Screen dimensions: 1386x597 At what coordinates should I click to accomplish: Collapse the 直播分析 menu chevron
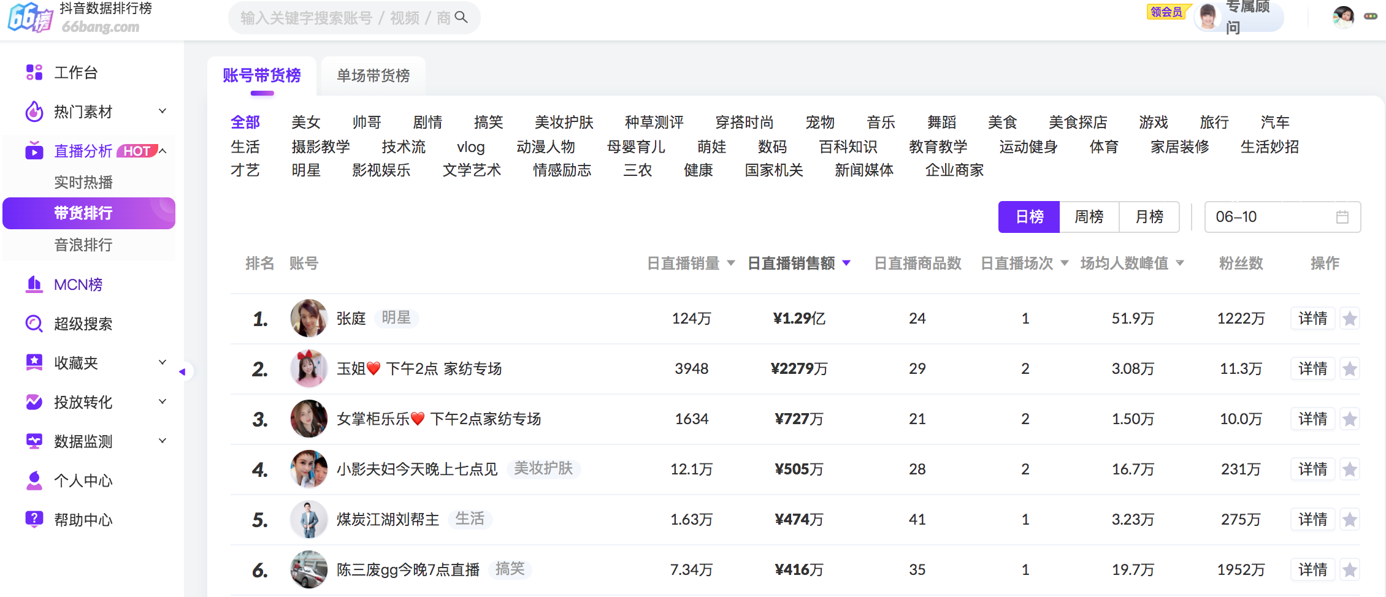(163, 150)
